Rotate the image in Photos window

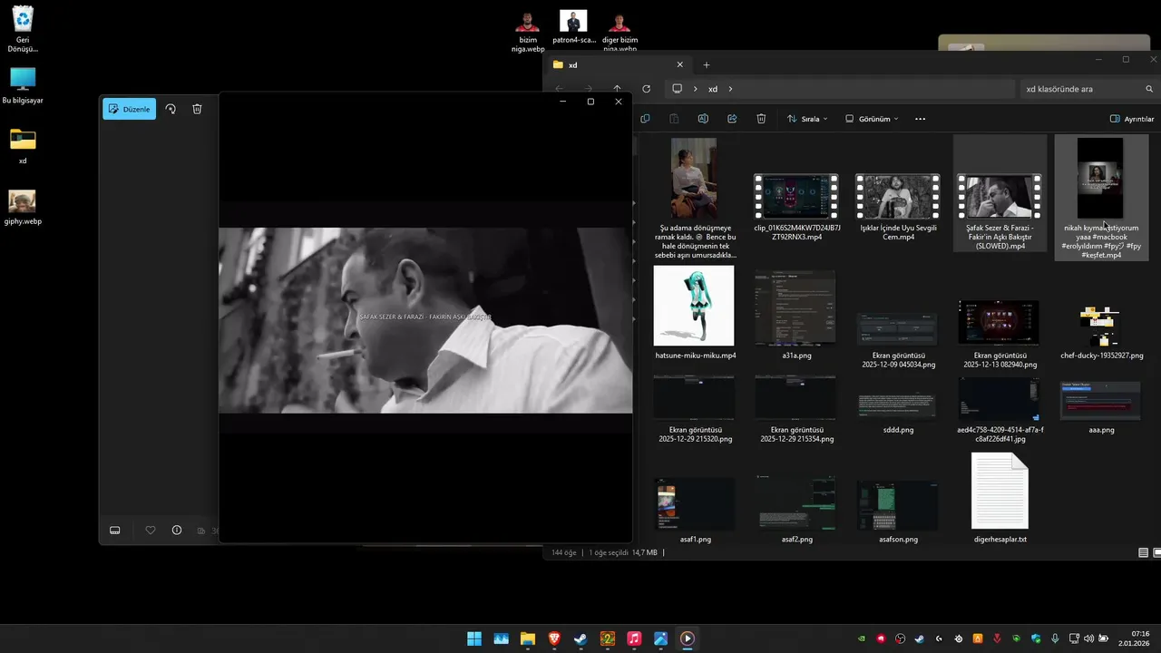[171, 109]
